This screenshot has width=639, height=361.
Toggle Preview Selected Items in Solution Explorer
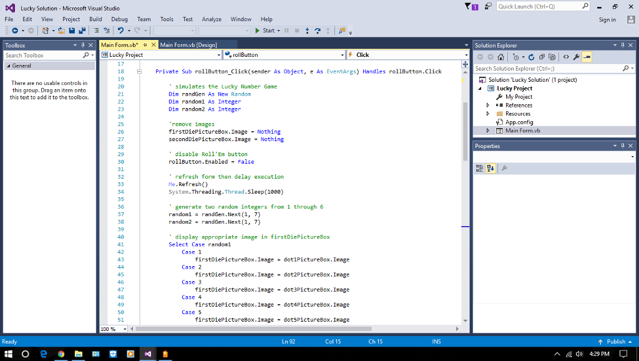click(587, 56)
